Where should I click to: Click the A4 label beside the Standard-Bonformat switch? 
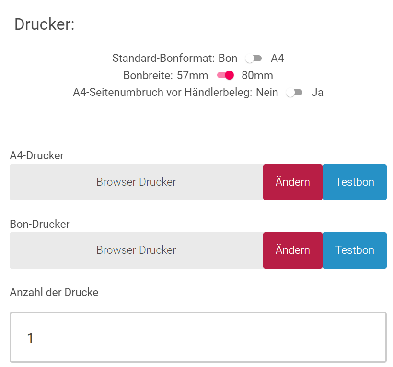[x=277, y=59]
